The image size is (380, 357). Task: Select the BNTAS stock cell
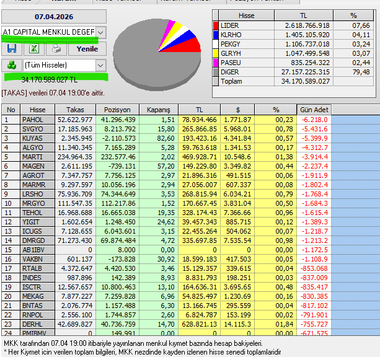point(38,306)
